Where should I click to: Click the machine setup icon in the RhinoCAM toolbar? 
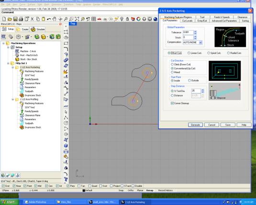[x=3, y=36]
